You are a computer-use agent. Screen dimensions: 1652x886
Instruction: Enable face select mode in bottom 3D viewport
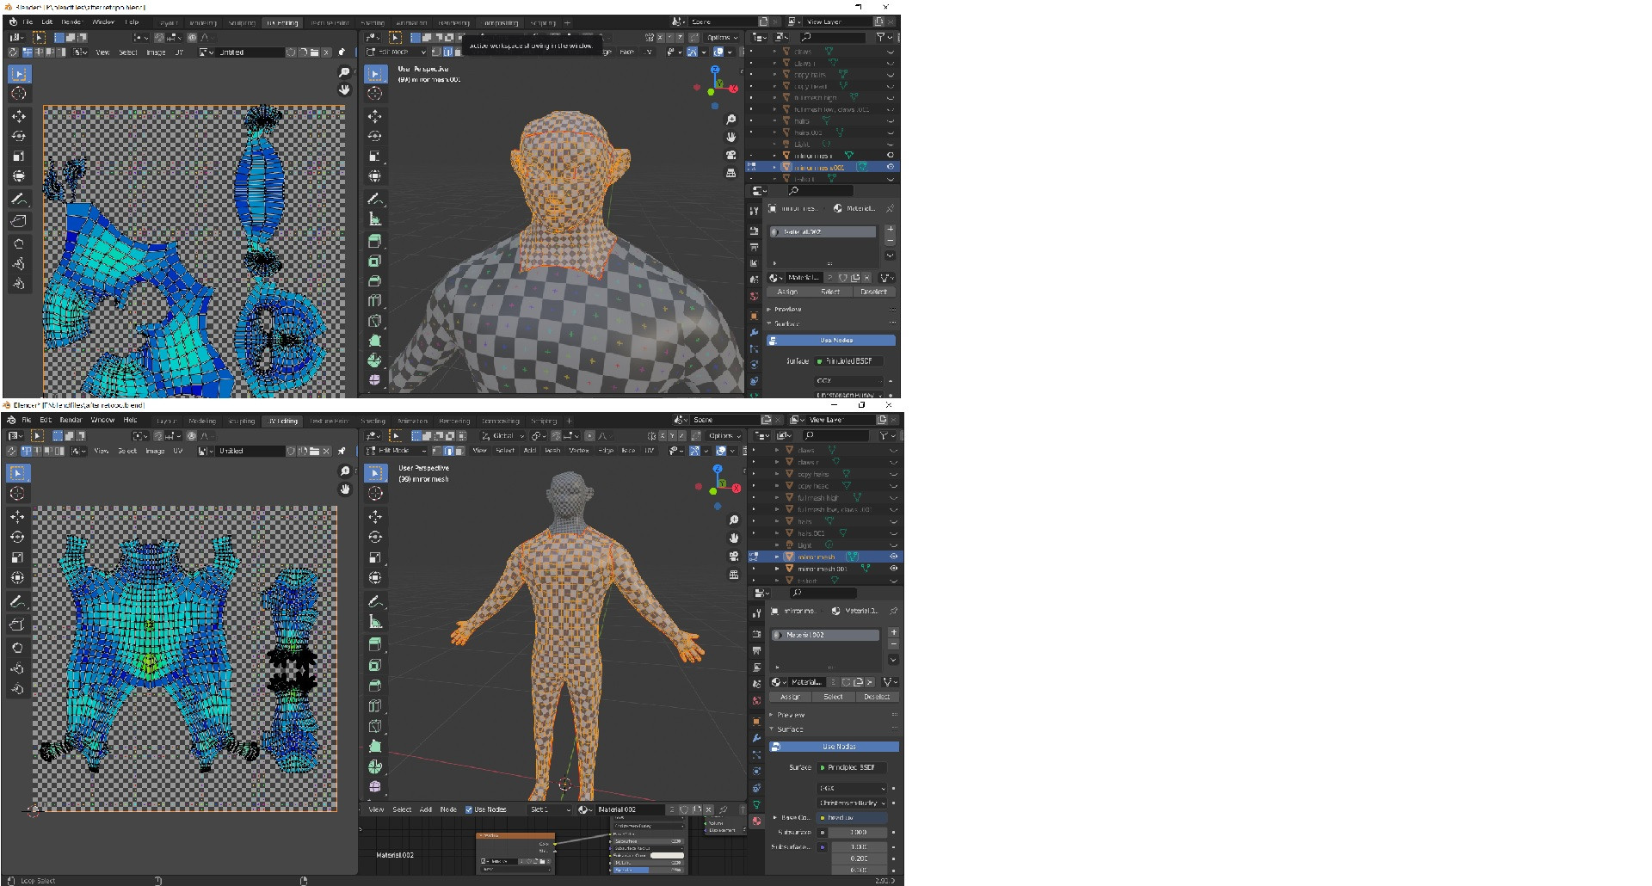click(459, 450)
